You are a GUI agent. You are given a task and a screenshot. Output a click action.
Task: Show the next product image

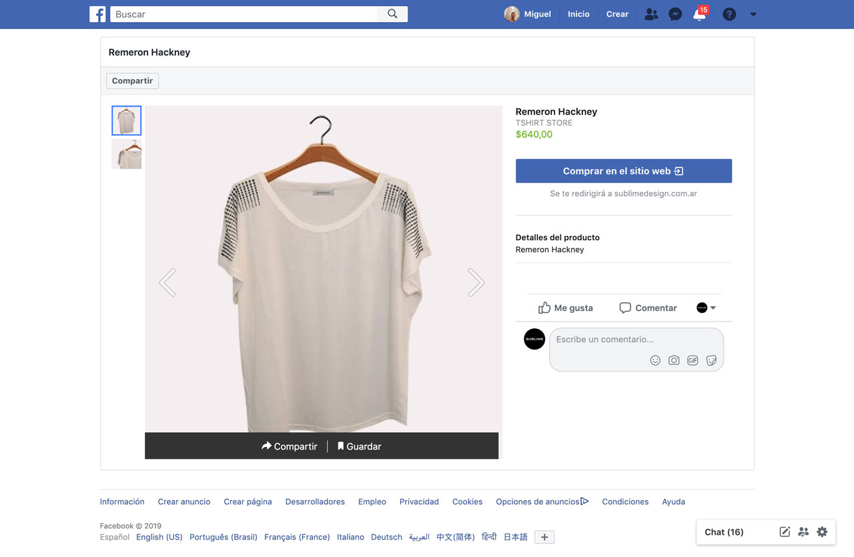pyautogui.click(x=476, y=282)
